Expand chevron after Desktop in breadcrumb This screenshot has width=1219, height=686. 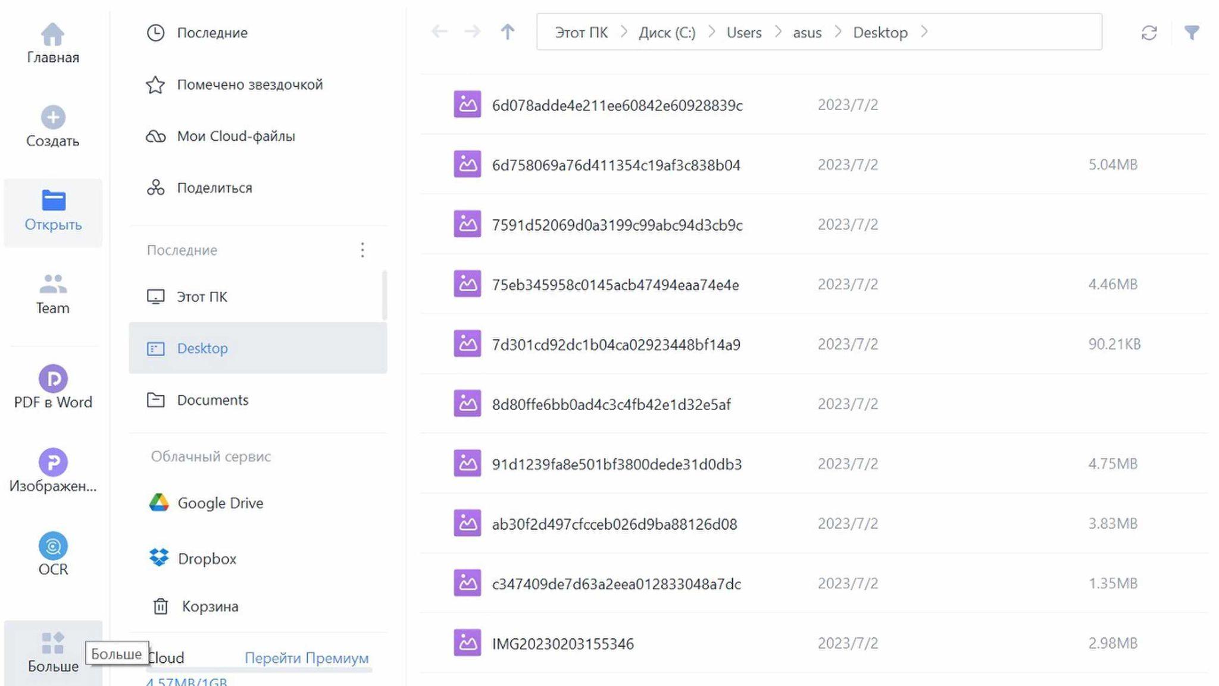point(924,32)
